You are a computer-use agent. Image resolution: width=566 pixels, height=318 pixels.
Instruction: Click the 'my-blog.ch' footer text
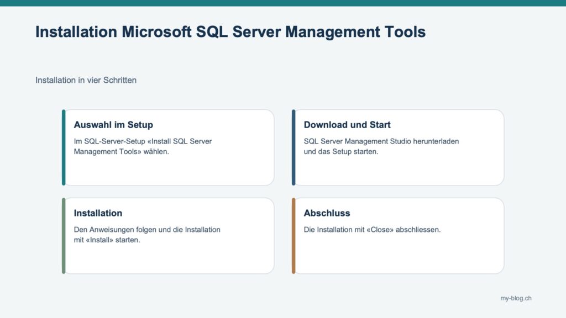coord(516,298)
